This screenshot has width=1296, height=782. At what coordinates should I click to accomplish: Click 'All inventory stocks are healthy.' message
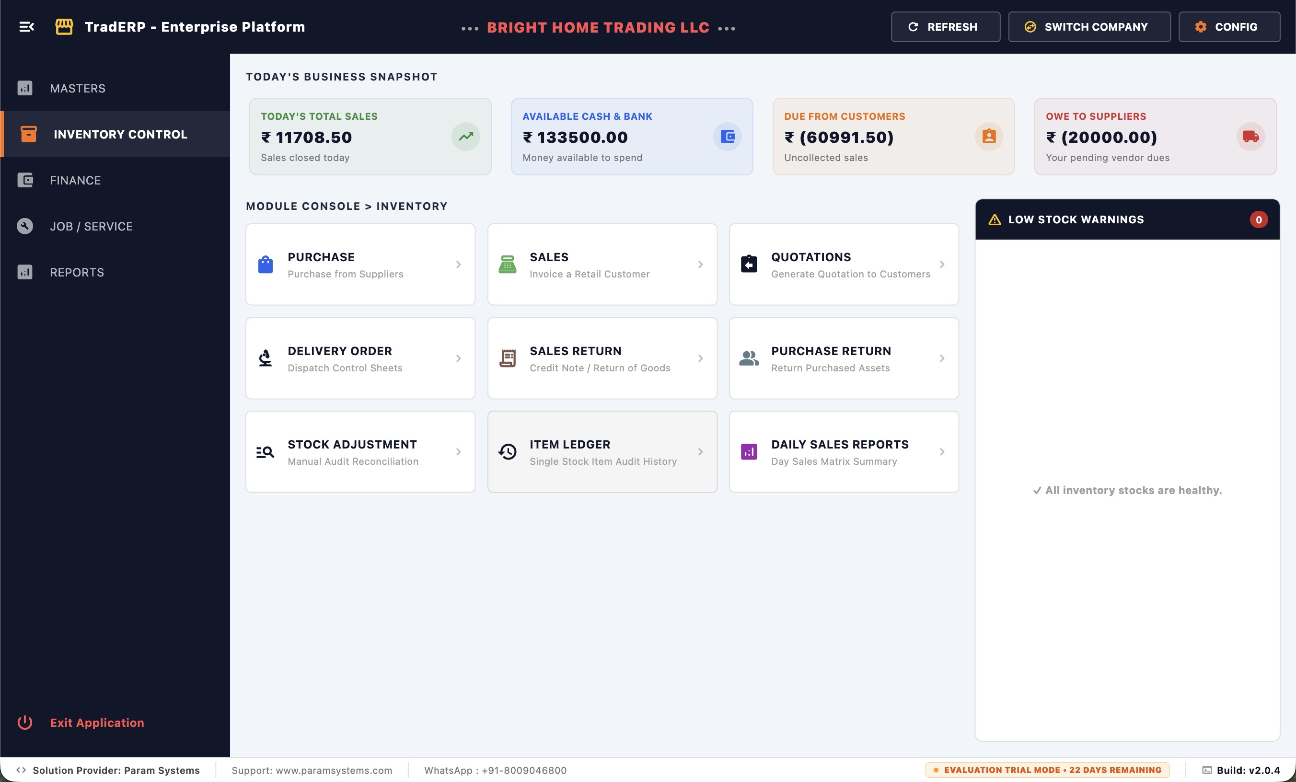tap(1127, 490)
